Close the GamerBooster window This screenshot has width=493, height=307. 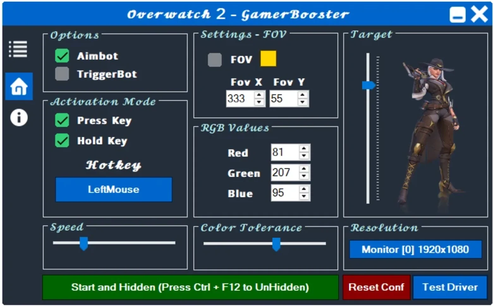point(479,14)
